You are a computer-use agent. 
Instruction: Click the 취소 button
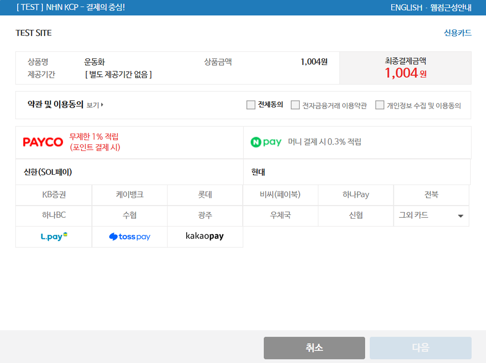tap(314, 348)
